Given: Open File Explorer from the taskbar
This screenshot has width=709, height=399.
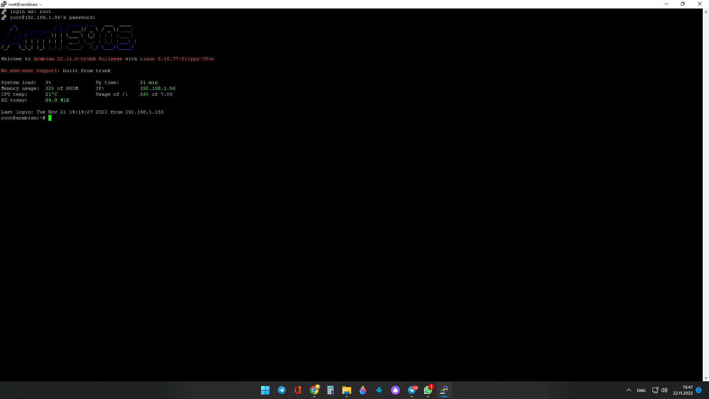Looking at the screenshot, I should pyautogui.click(x=346, y=390).
